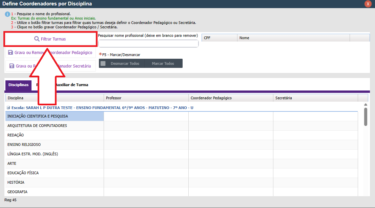This screenshot has width=375, height=208.
Task: Click the CPF column header
Action: (219, 38)
